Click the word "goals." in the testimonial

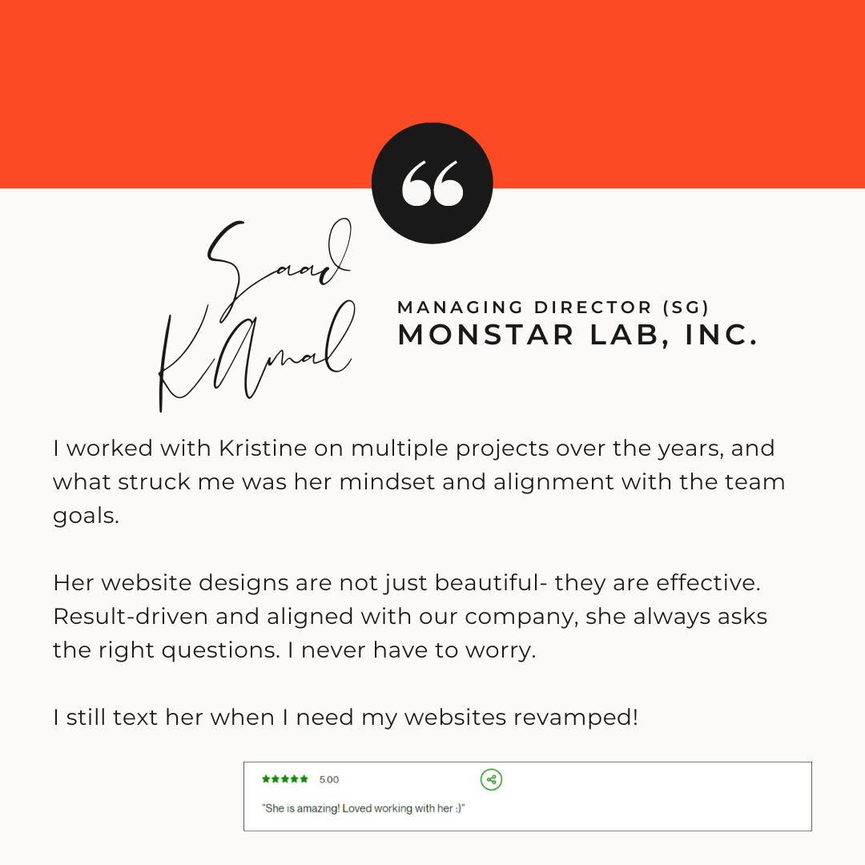[x=86, y=517]
